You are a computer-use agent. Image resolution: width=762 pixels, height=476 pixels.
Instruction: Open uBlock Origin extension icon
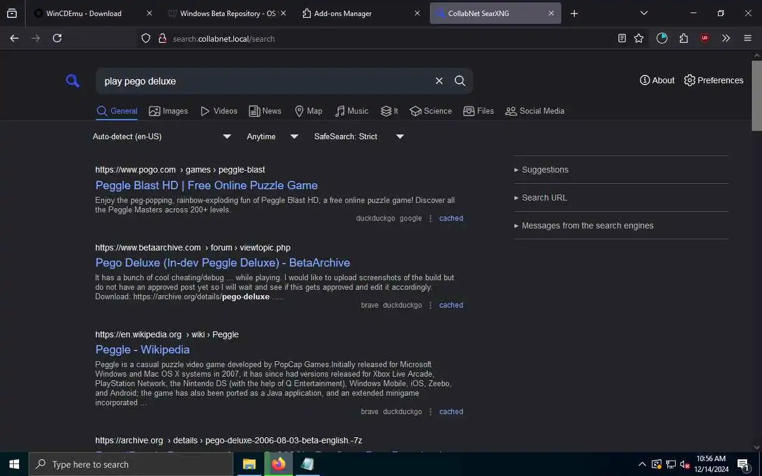click(705, 38)
